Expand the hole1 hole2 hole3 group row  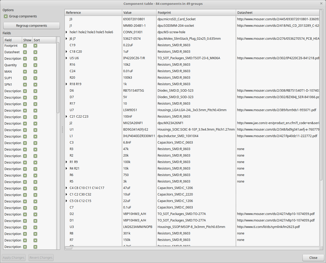[67, 32]
